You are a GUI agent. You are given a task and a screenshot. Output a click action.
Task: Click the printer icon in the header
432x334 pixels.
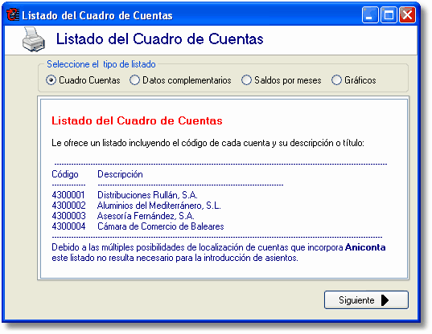pyautogui.click(x=34, y=39)
